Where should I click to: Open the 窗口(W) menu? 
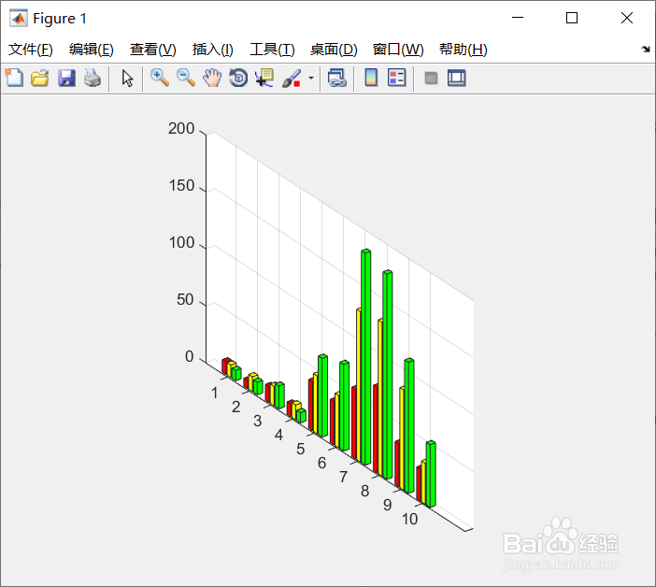pos(398,50)
